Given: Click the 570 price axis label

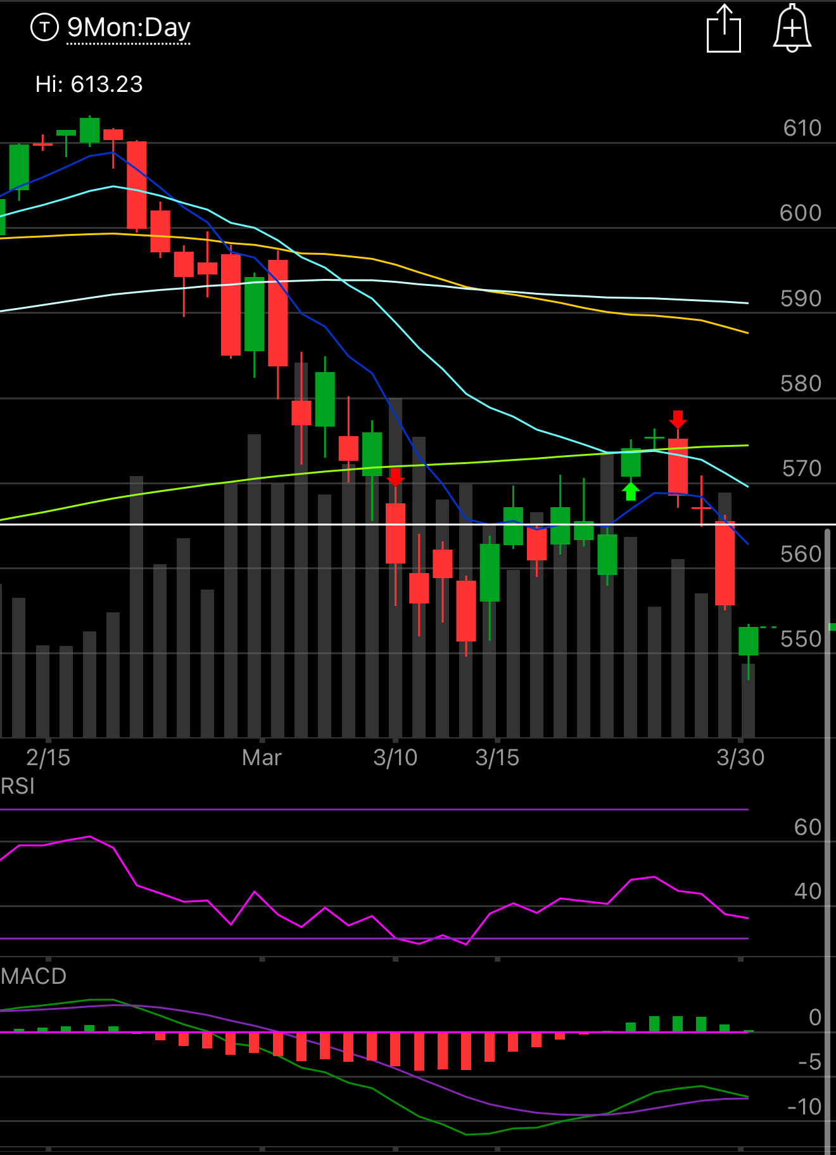Looking at the screenshot, I should pos(801,468).
